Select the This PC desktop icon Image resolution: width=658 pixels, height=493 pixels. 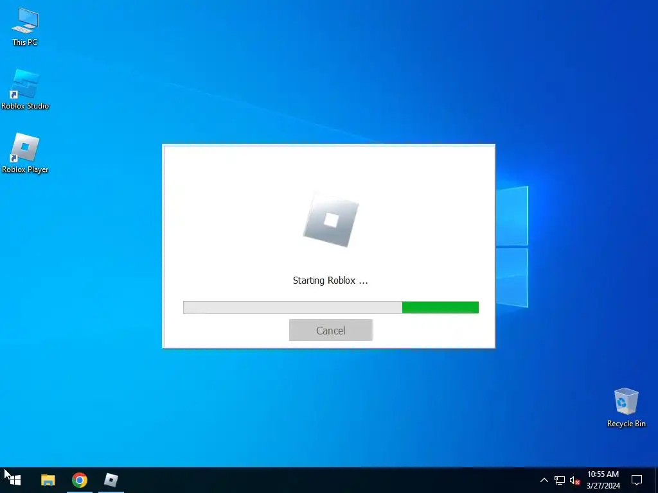point(25,27)
